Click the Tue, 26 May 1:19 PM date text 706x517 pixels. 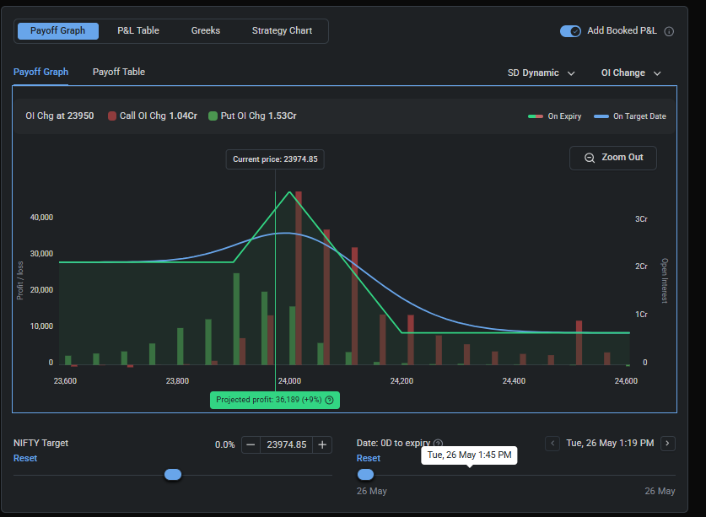(610, 443)
